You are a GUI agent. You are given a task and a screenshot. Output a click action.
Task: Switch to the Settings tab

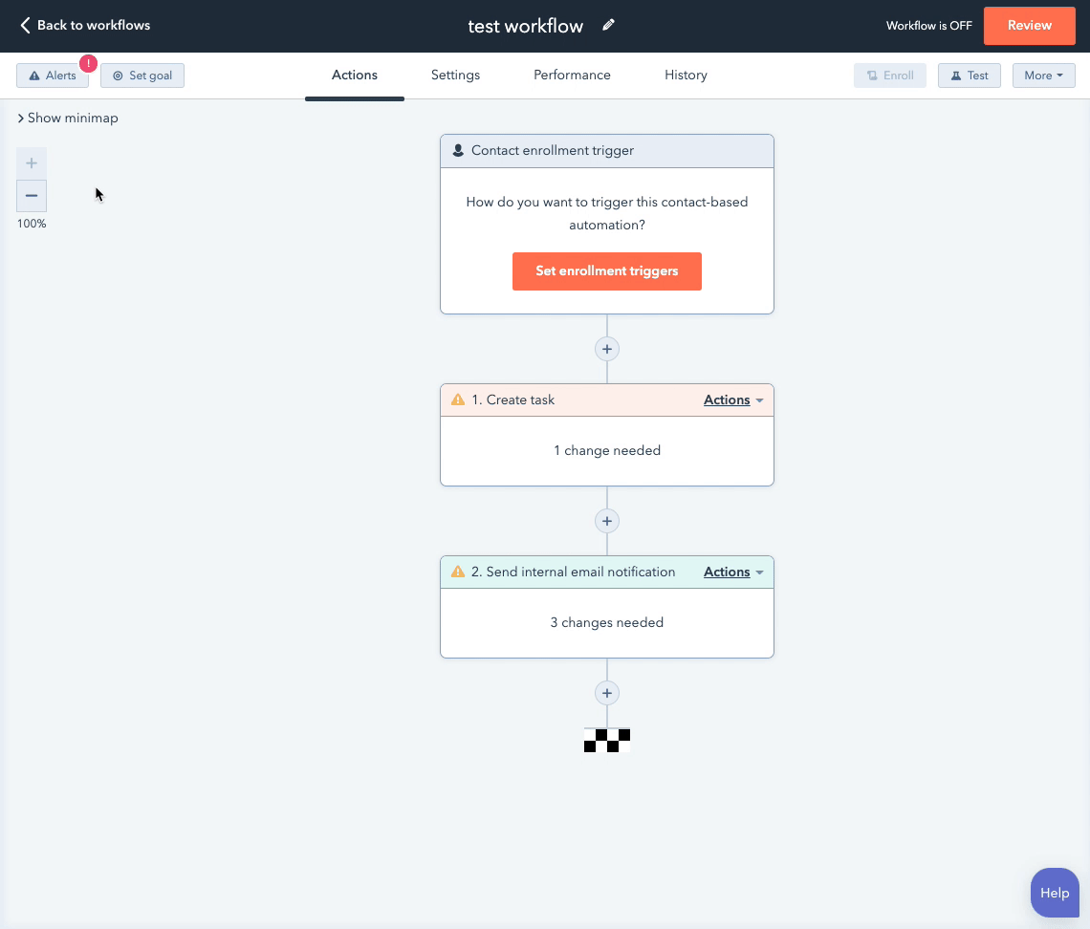(x=455, y=76)
